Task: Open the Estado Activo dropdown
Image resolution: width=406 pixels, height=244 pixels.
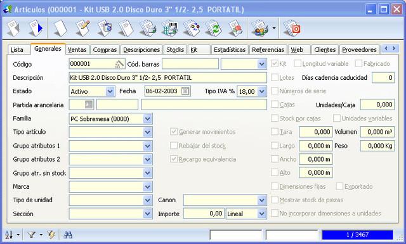Action: tap(110, 91)
